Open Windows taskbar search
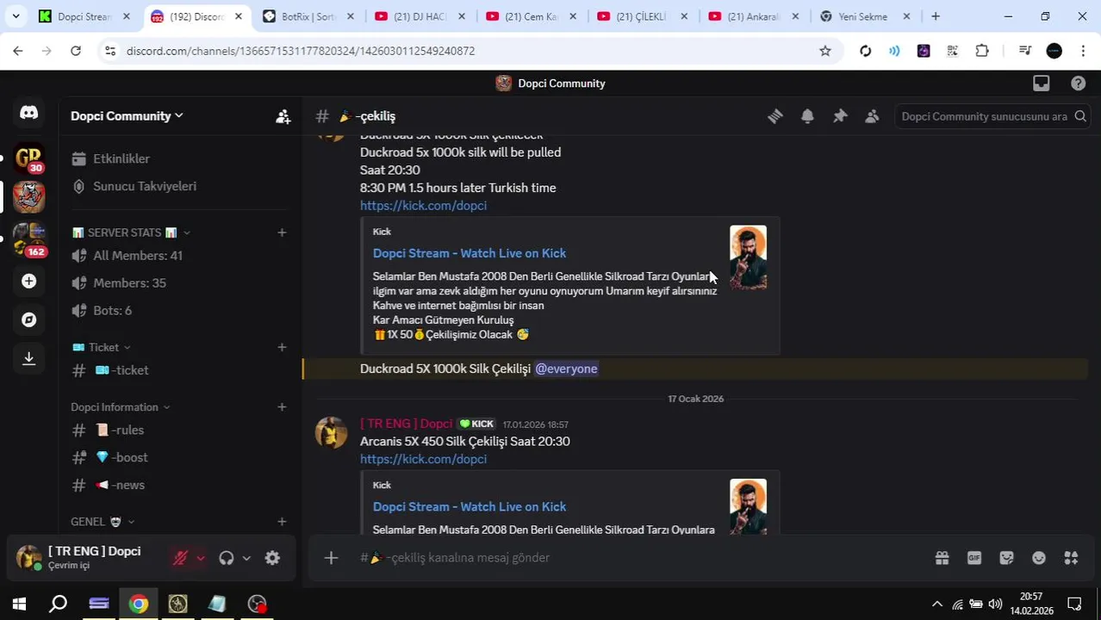This screenshot has width=1101, height=620. [59, 604]
